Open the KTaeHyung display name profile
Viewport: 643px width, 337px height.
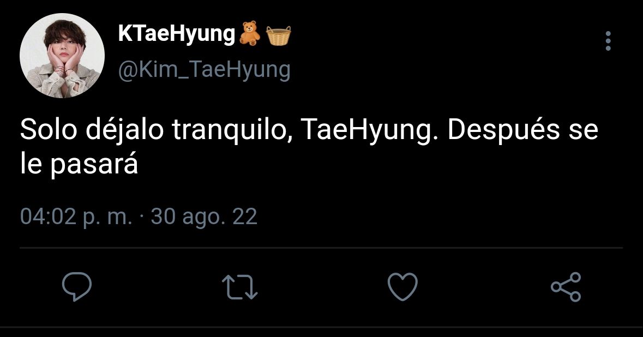(x=176, y=34)
